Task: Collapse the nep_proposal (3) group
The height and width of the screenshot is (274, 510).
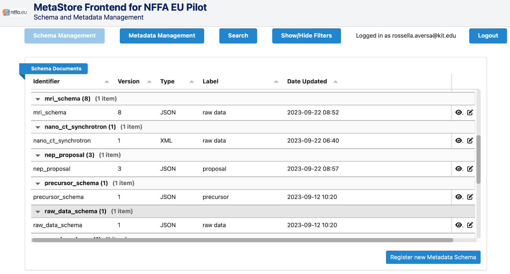Action: click(38, 155)
